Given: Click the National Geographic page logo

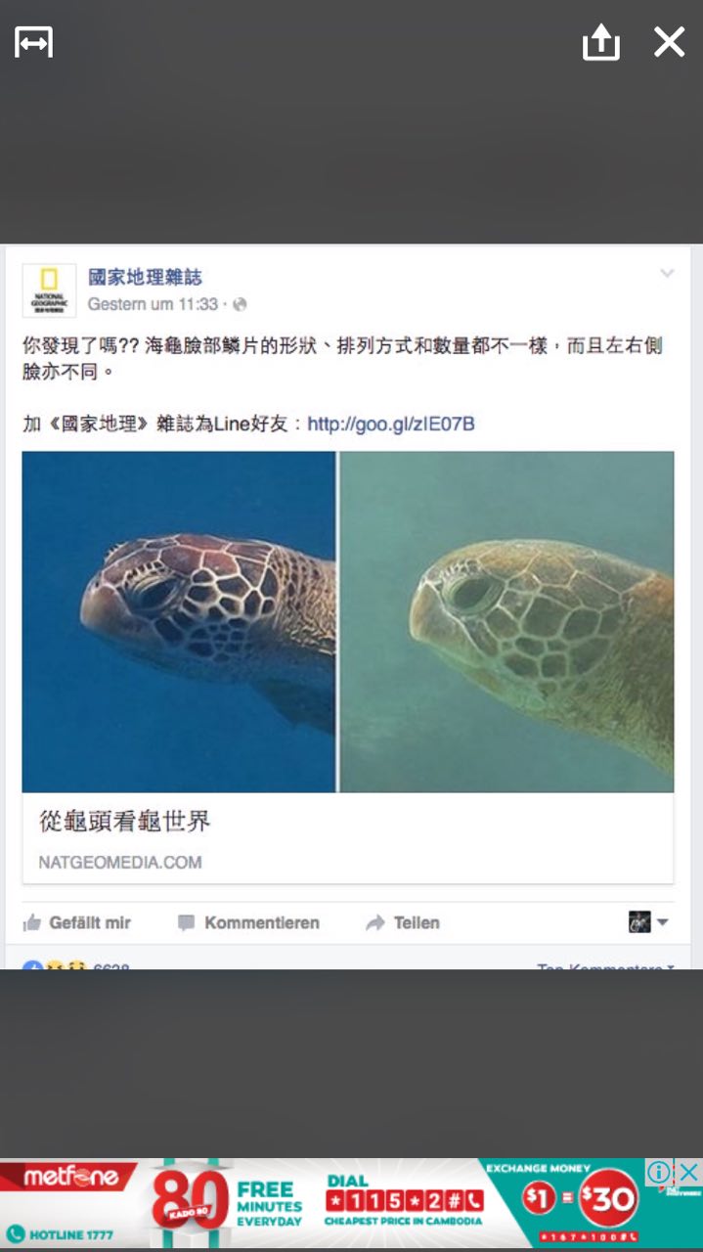Looking at the screenshot, I should click(49, 291).
